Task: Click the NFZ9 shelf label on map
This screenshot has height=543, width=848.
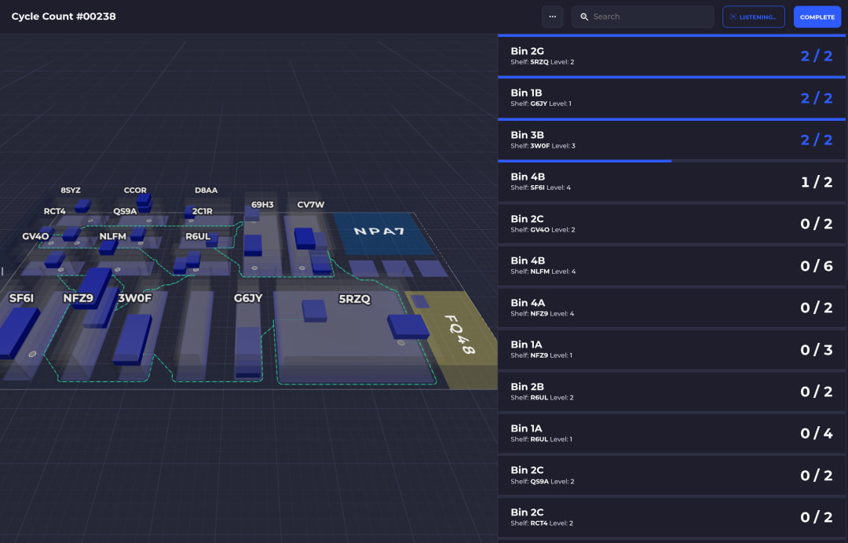Action: point(78,297)
